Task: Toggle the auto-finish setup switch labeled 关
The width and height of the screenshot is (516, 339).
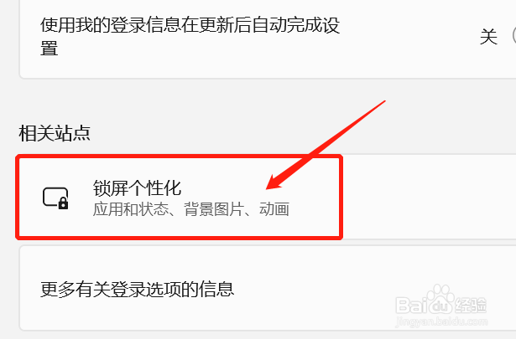Action: pyautogui.click(x=514, y=36)
